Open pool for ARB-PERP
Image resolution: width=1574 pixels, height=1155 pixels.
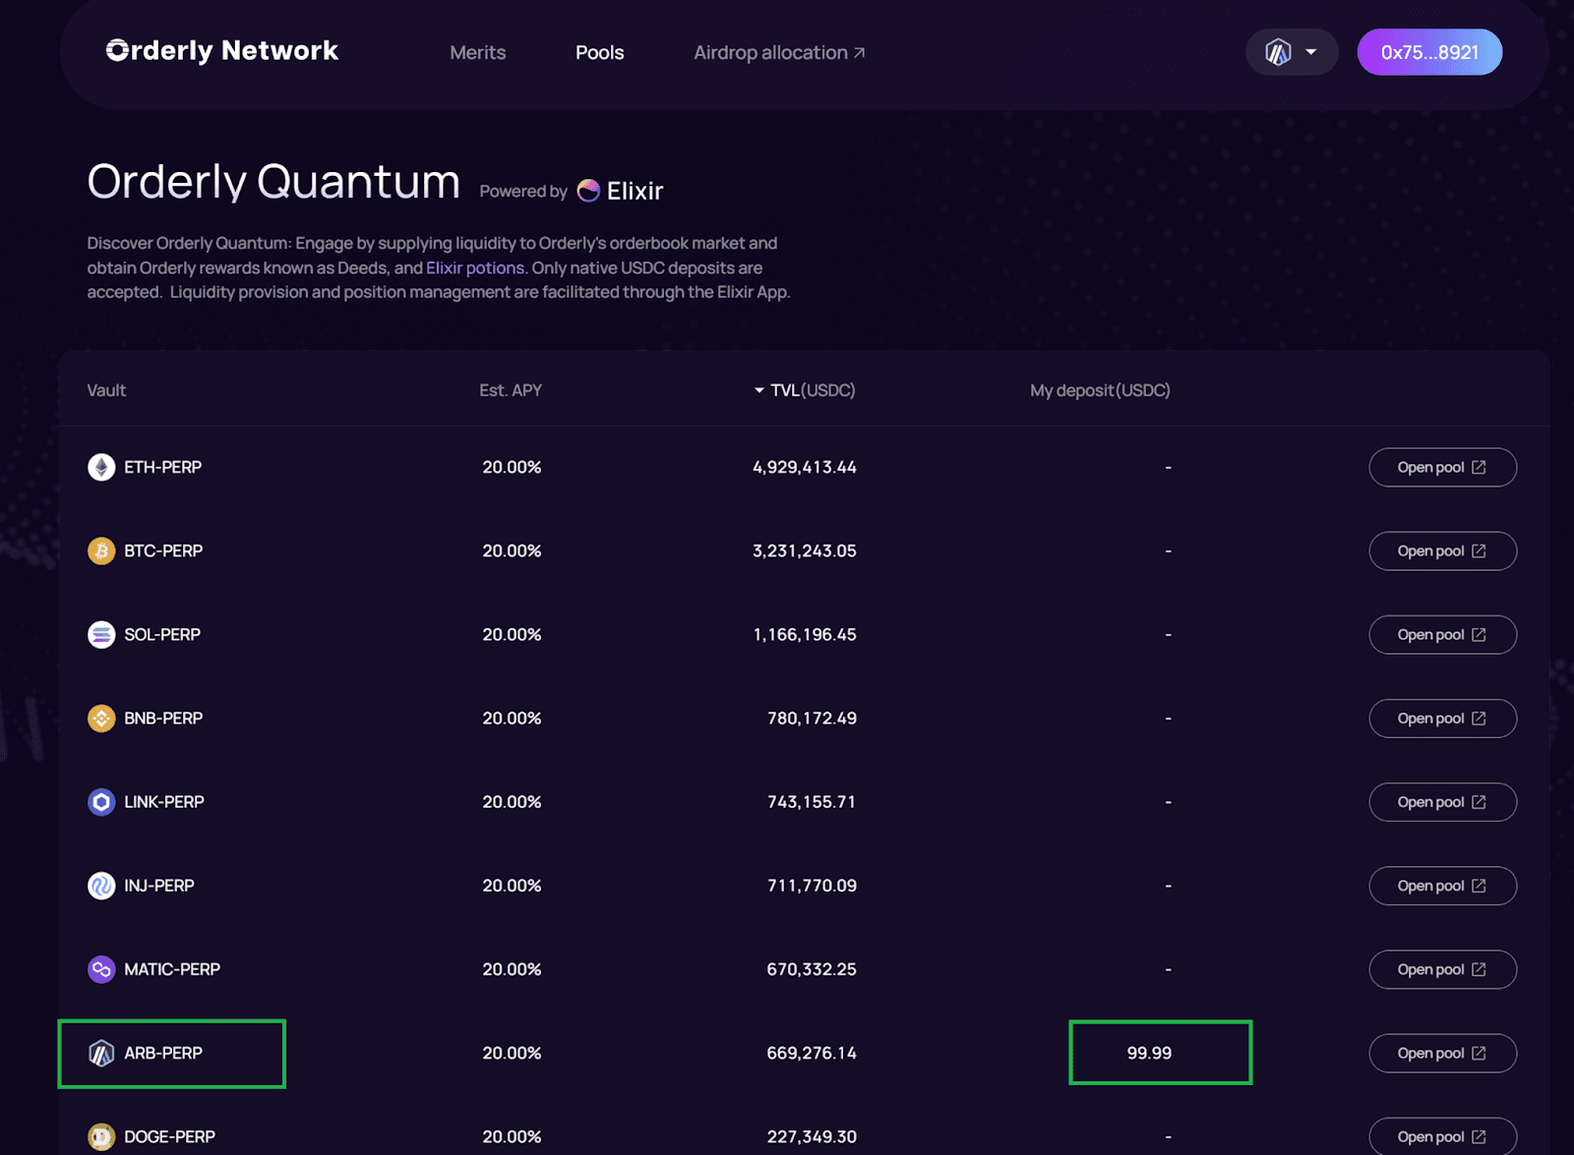click(1443, 1053)
